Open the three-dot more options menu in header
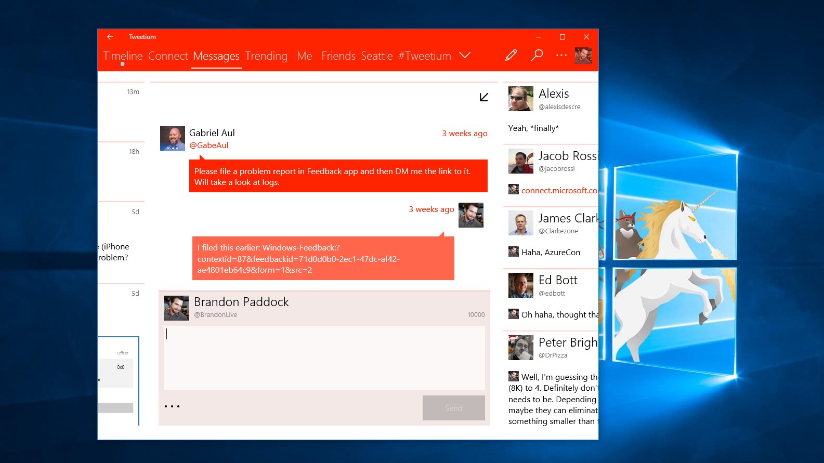This screenshot has height=463, width=824. (561, 55)
